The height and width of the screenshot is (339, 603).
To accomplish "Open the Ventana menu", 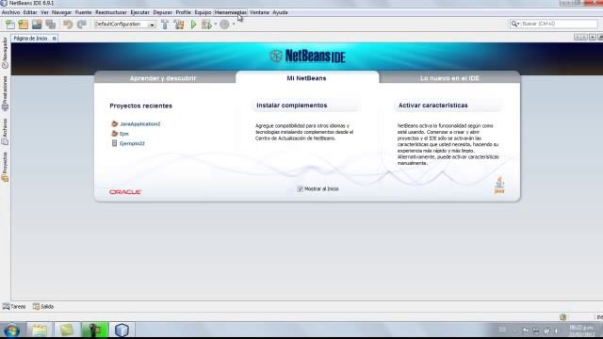I will click(260, 12).
